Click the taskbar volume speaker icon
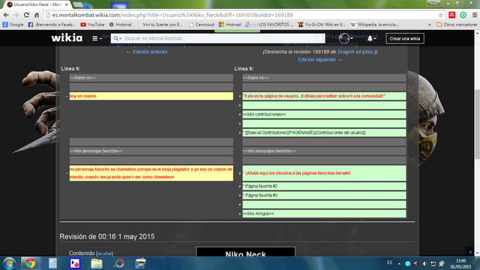Screen dimensions: 480x270 coord(424,263)
